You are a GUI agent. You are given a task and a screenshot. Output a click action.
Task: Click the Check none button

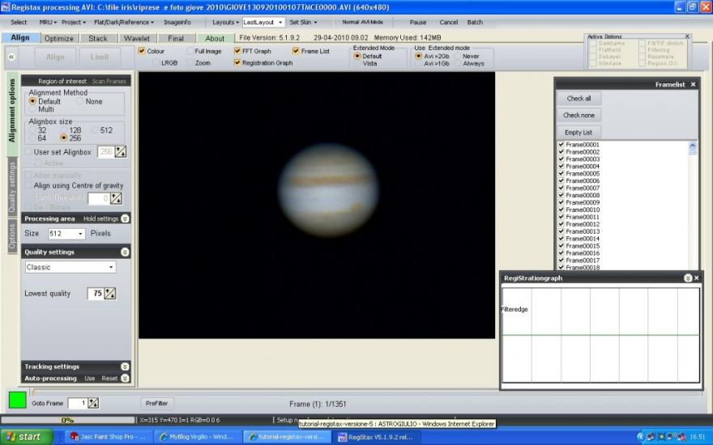(579, 116)
